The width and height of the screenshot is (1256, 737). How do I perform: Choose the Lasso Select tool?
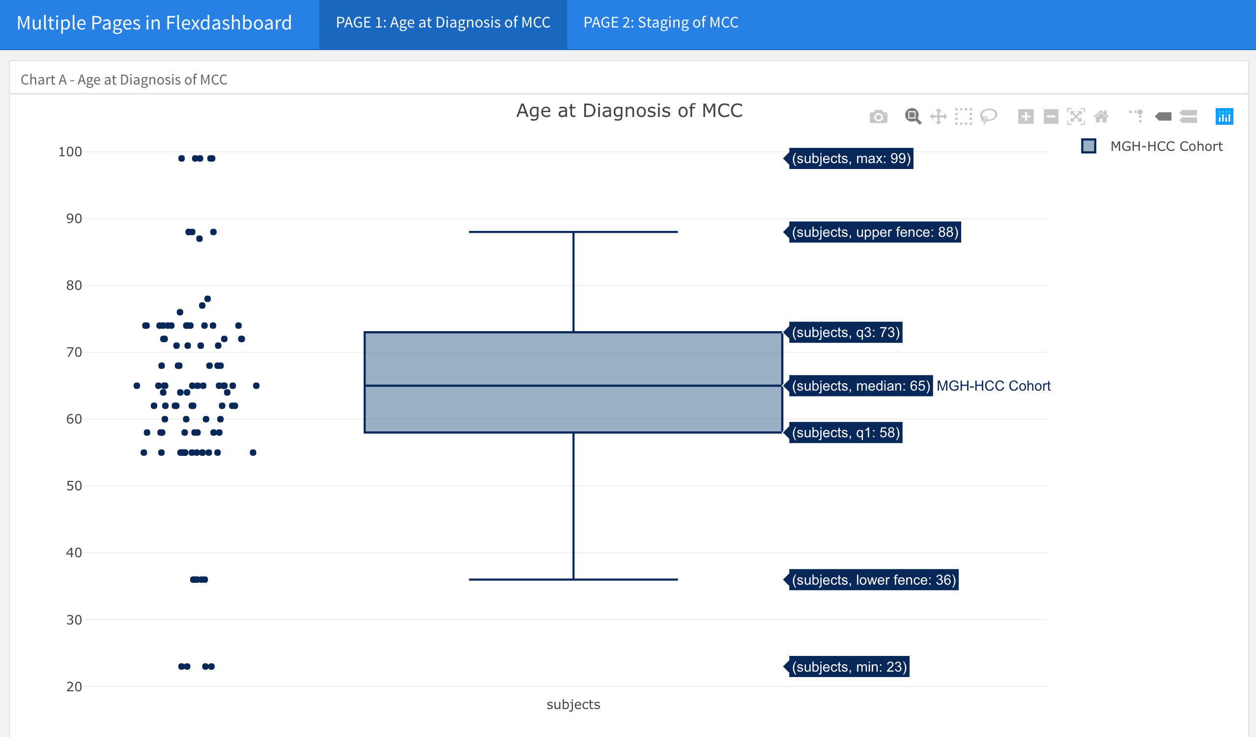[x=988, y=116]
